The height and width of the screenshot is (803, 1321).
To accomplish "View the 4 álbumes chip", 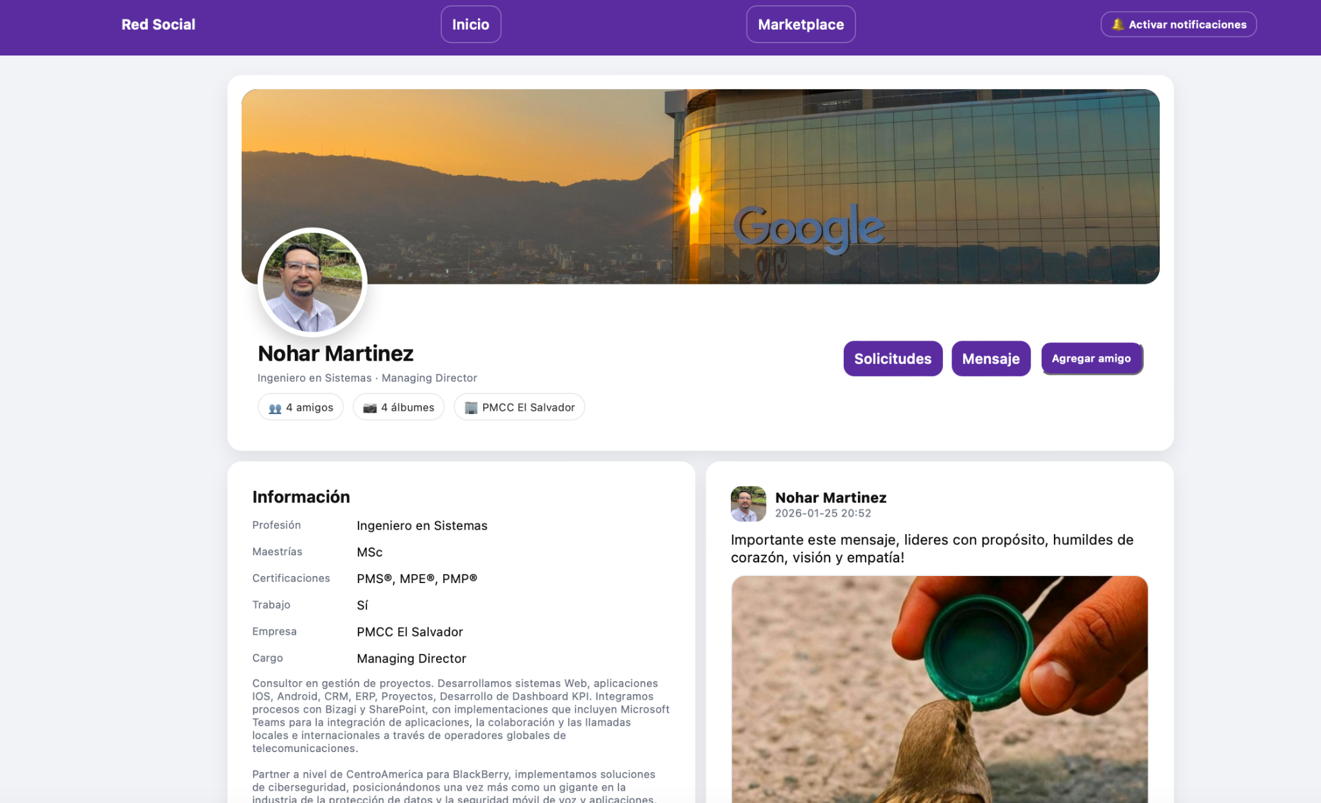I will (x=399, y=408).
